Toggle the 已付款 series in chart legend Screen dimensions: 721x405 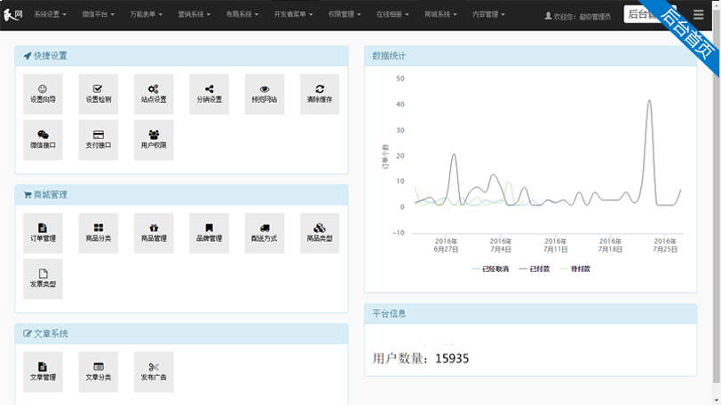[535, 269]
